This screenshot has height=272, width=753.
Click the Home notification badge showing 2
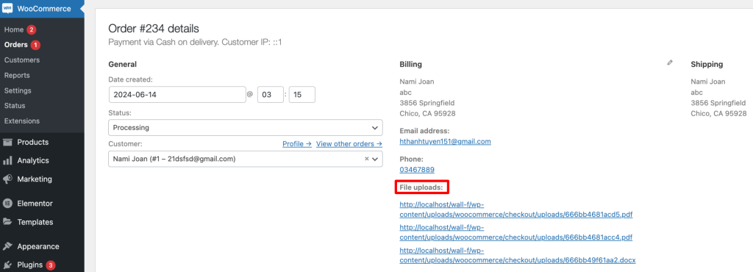coord(31,29)
